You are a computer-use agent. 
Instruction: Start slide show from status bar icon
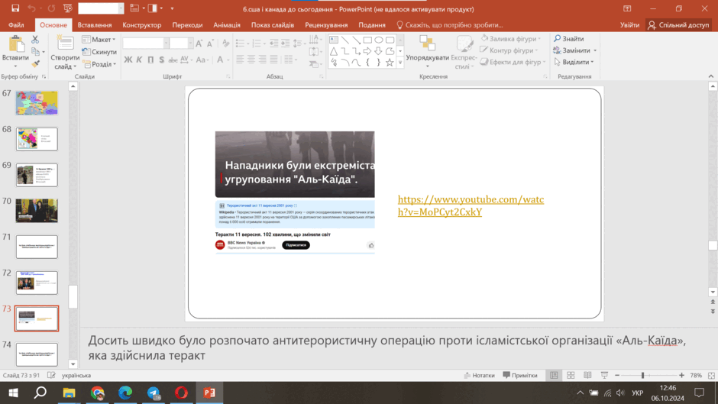click(x=604, y=375)
